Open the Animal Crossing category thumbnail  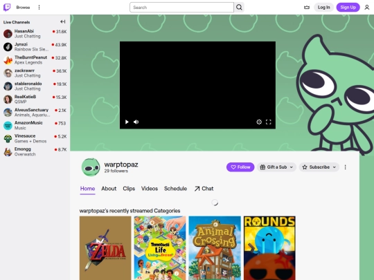[x=215, y=248]
